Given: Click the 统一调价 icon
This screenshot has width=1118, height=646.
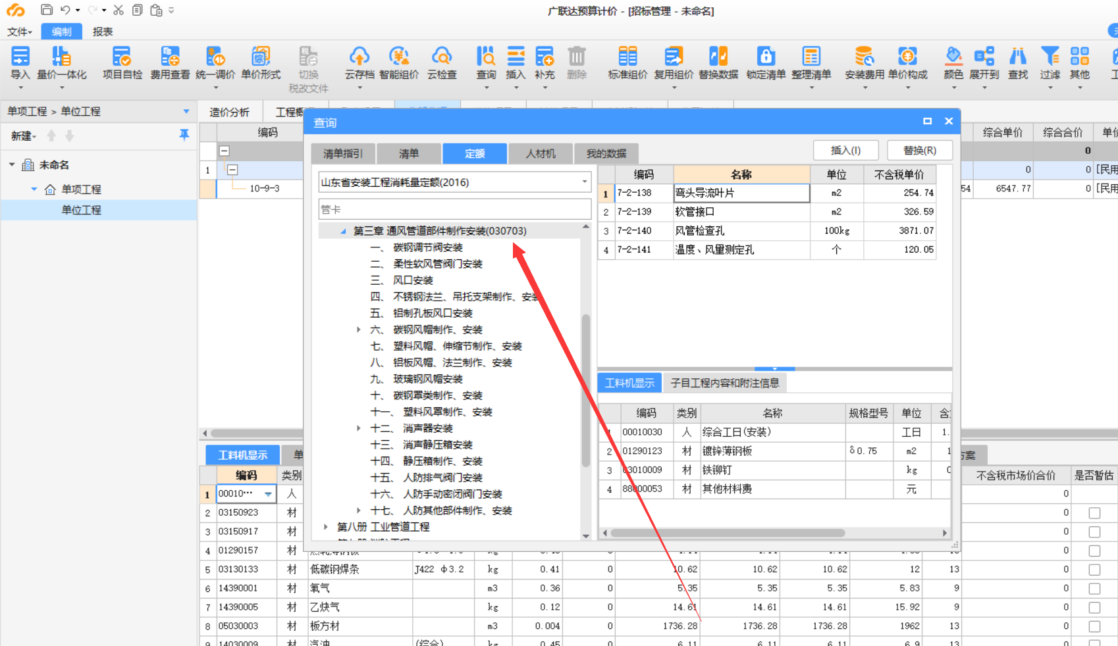Looking at the screenshot, I should pos(215,57).
